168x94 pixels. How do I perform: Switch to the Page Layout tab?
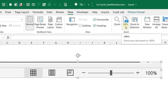22,12
